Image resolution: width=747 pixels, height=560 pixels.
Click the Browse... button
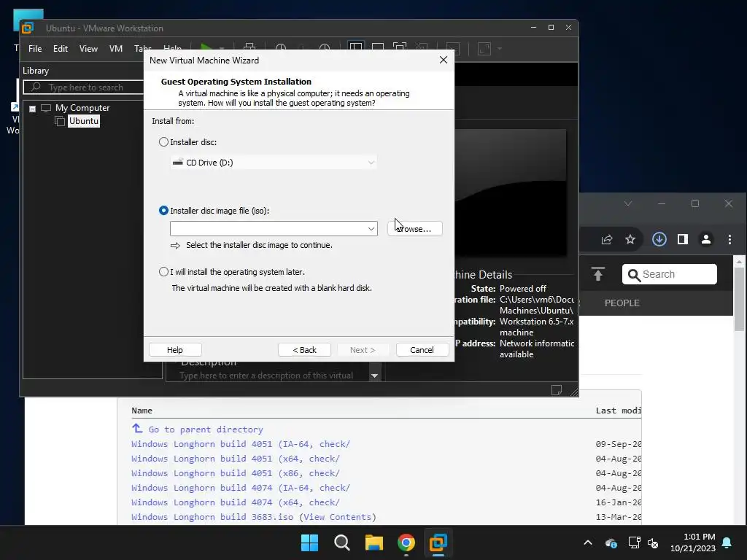tap(415, 228)
